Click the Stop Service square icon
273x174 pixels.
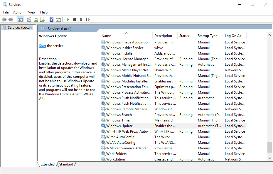(x=74, y=19)
